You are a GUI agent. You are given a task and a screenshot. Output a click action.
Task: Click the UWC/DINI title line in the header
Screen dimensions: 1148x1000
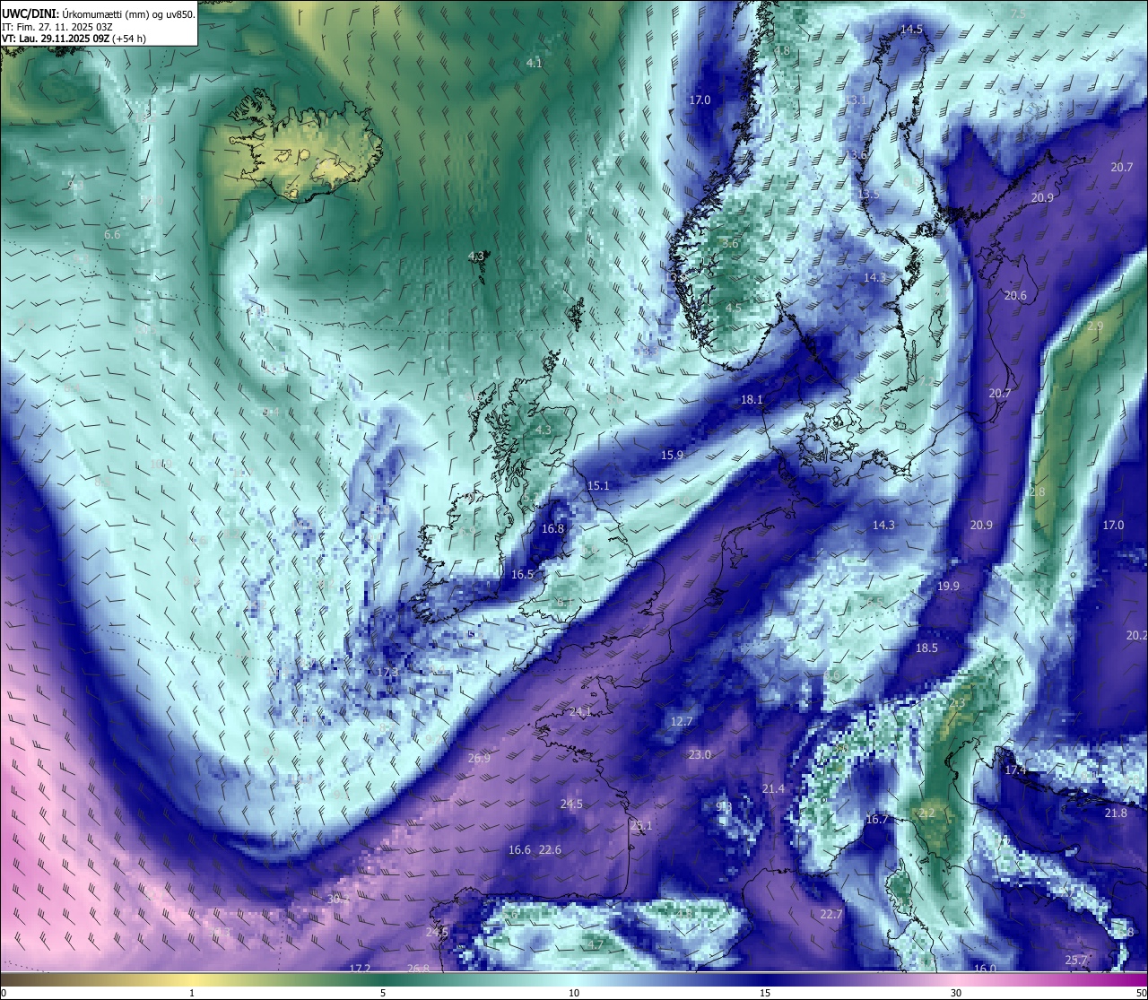(x=99, y=14)
